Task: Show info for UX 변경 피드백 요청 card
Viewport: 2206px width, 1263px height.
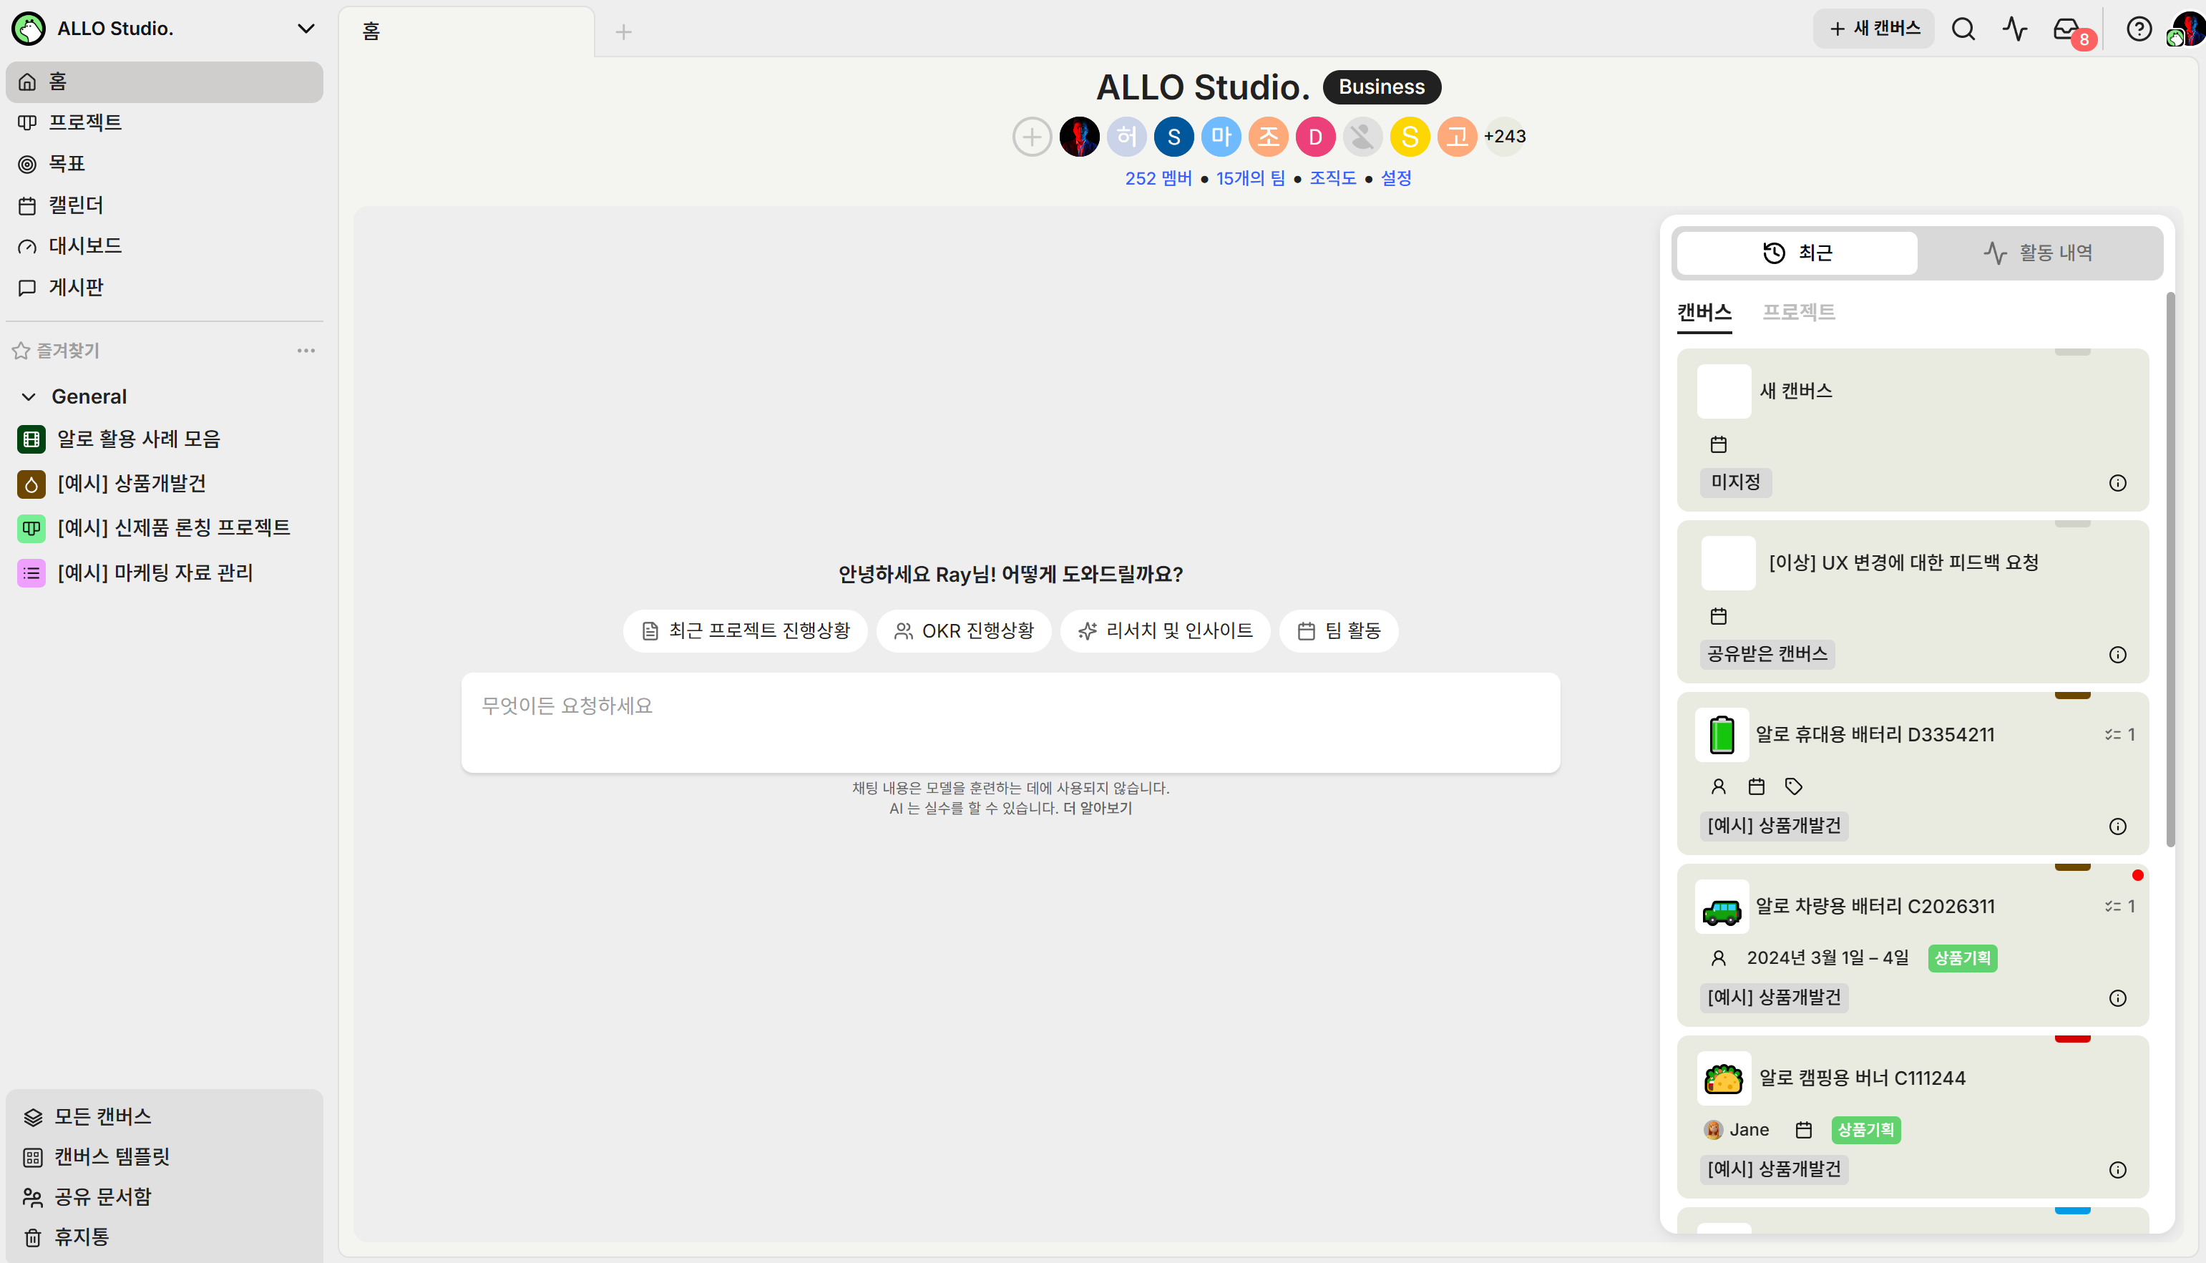Action: pyautogui.click(x=2117, y=655)
